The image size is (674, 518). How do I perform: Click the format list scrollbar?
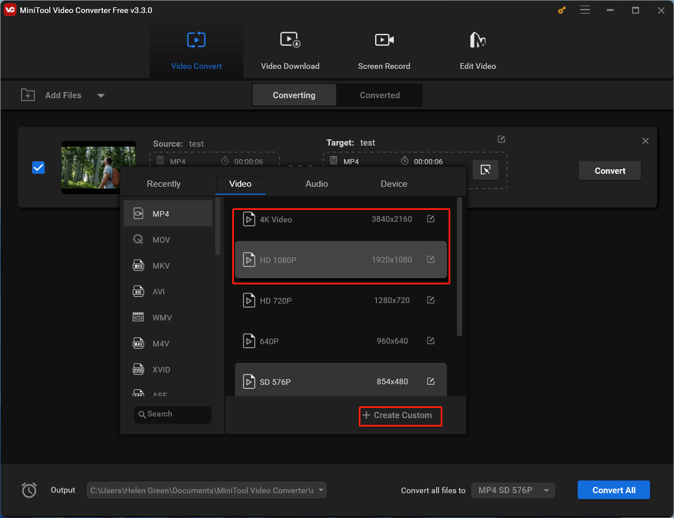(218, 226)
